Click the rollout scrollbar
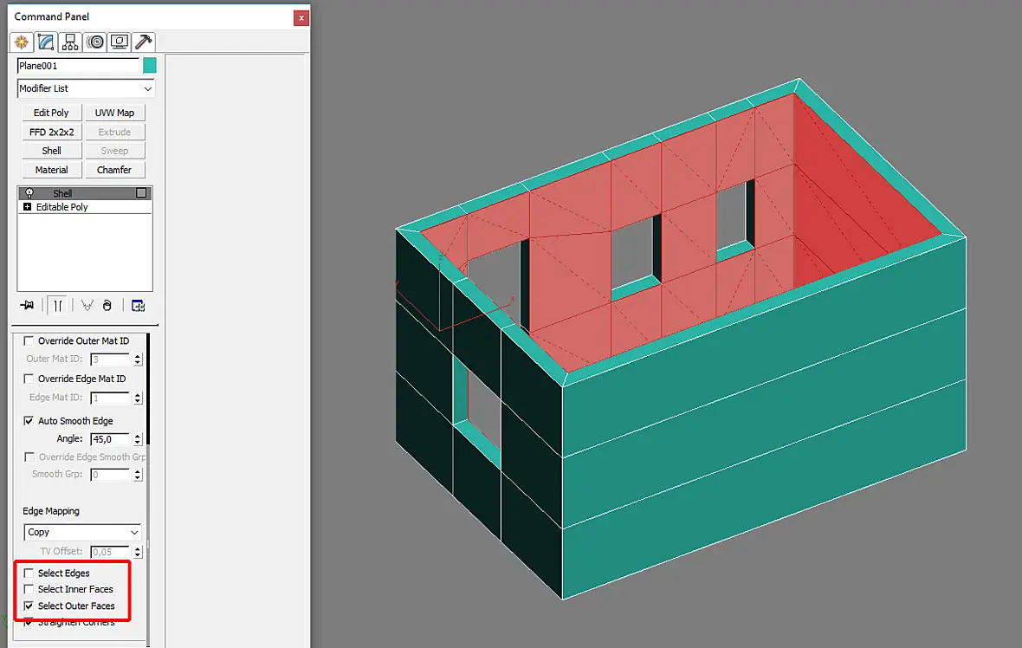Image resolution: width=1022 pixels, height=648 pixels. point(148,388)
